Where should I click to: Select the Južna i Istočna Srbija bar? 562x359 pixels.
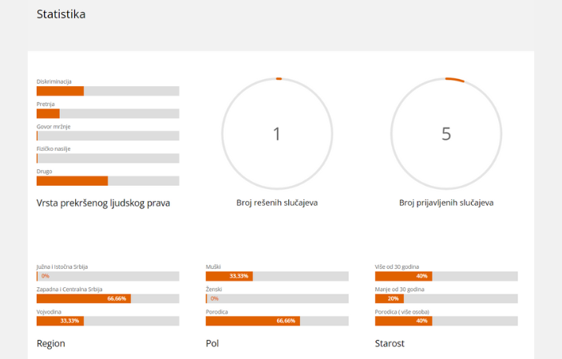[108, 276]
